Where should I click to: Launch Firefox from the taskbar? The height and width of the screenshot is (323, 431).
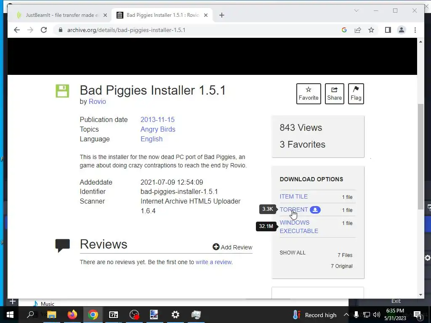pos(72,315)
